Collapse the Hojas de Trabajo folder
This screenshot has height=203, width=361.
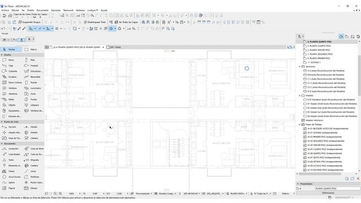pos(300,125)
